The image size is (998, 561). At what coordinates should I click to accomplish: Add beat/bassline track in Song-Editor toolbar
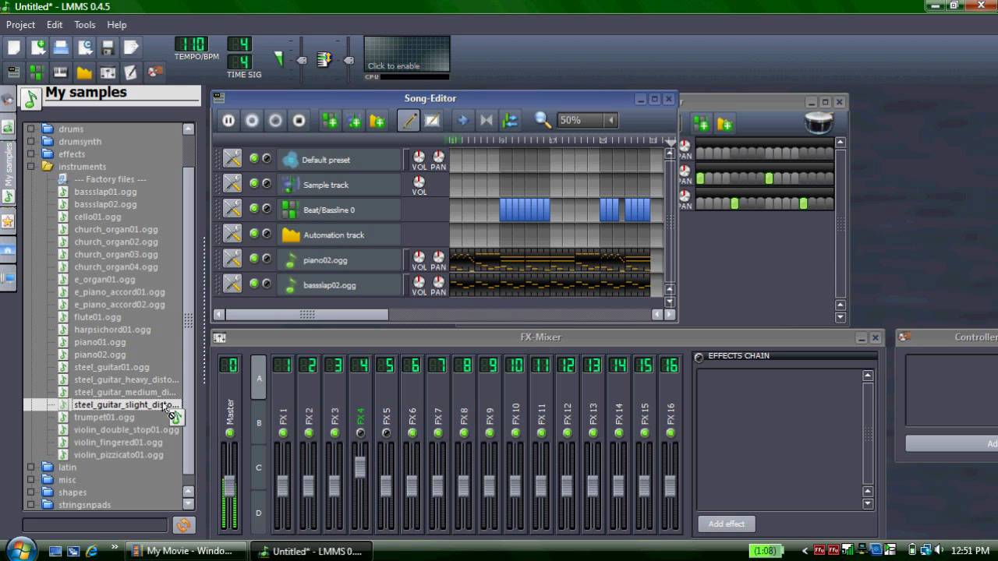coord(330,121)
